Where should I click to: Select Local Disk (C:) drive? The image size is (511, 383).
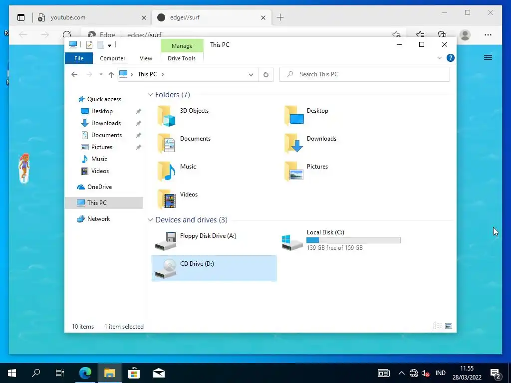tap(341, 240)
